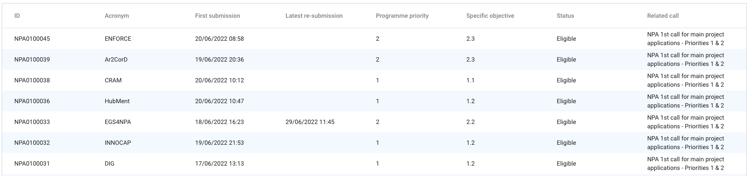This screenshot has height=176, width=751.
Task: Select the Ar2CorD acronym cell
Action: [x=116, y=59]
